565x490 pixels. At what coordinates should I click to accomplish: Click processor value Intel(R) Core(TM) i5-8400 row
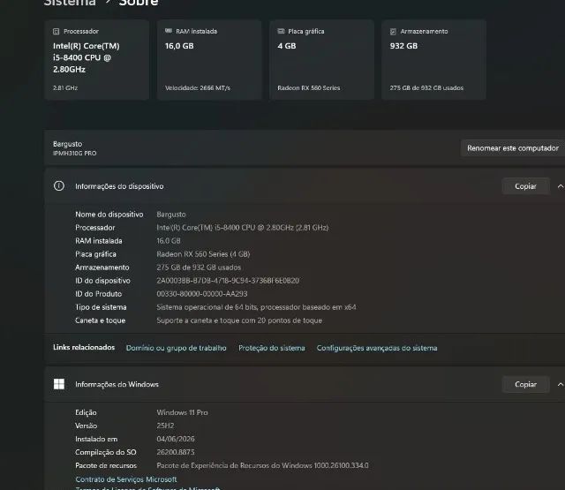pyautogui.click(x=243, y=228)
